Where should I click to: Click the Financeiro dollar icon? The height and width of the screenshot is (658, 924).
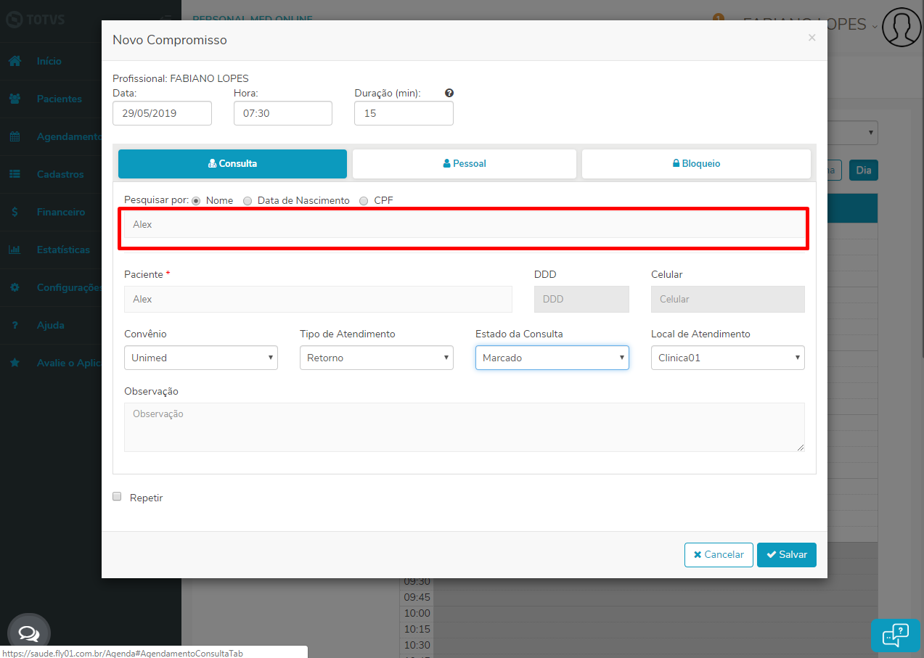[15, 212]
